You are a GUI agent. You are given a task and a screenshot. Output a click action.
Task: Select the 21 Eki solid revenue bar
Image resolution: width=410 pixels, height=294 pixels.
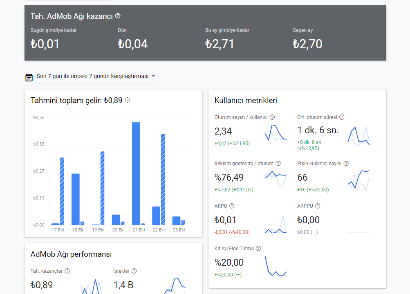click(x=136, y=174)
